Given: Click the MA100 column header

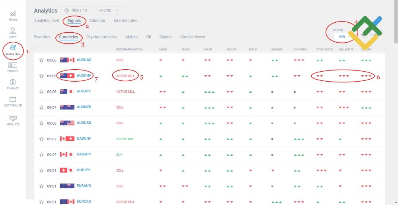Looking at the screenshot, I should [231, 49].
